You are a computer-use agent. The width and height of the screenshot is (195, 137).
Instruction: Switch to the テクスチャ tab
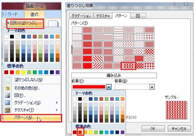click(x=103, y=16)
